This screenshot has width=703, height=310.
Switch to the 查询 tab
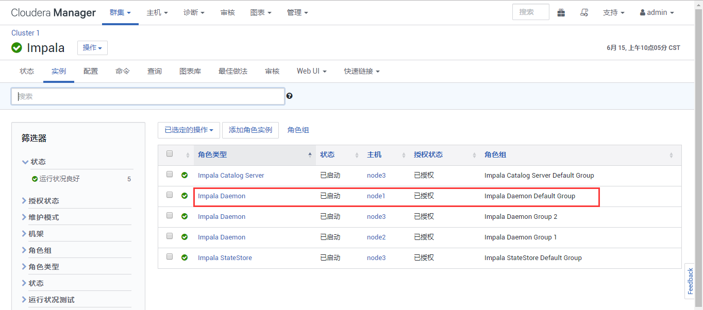155,71
